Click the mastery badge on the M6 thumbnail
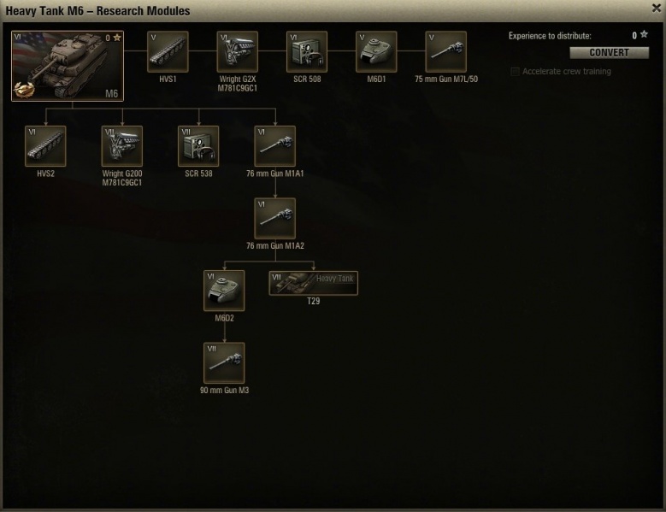 [24, 89]
